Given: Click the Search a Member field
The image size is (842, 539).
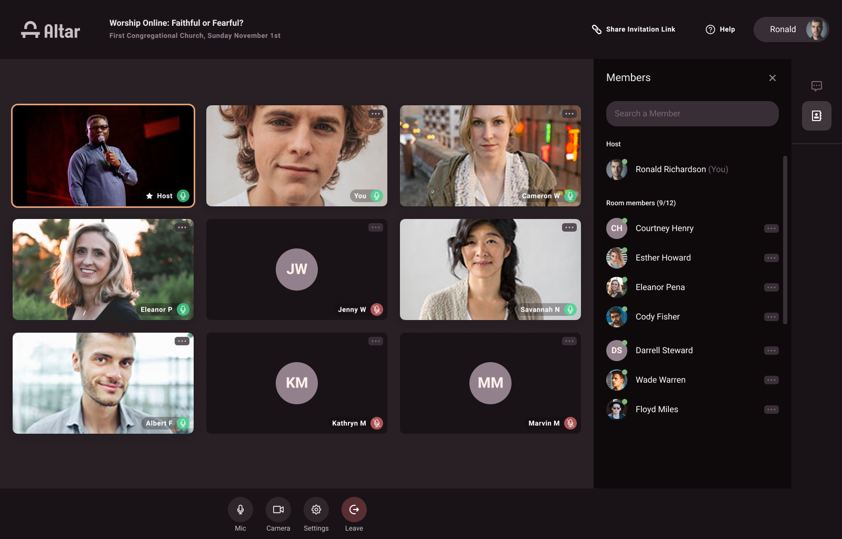Looking at the screenshot, I should 692,114.
